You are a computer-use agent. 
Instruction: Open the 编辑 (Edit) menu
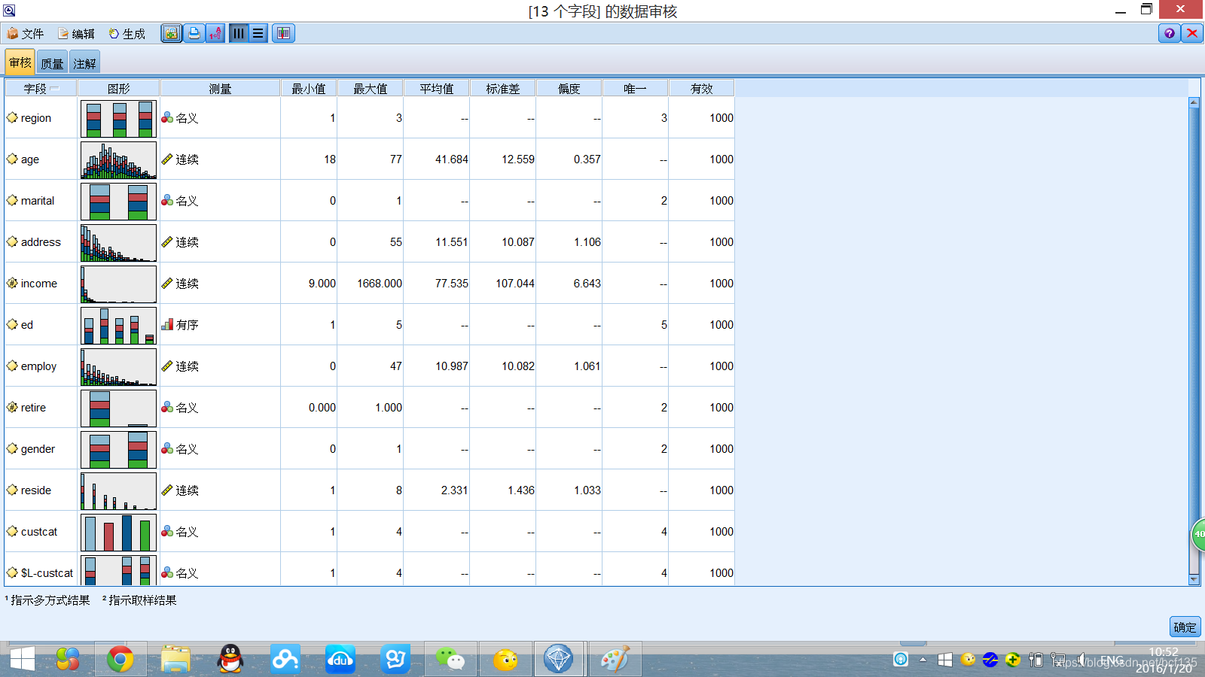pyautogui.click(x=77, y=34)
